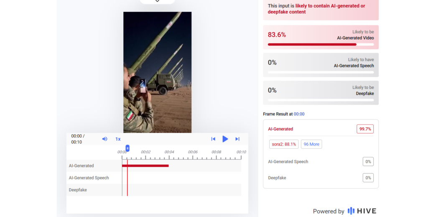Open the AI-Generated Speech 0% card
The image size is (428, 217).
click(x=321, y=65)
